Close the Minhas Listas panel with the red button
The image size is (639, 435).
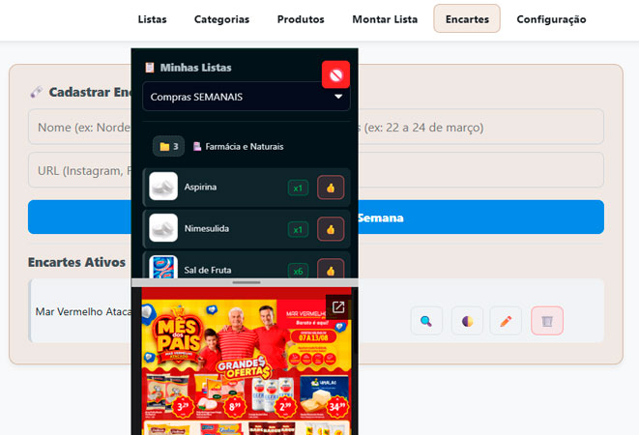coord(335,74)
